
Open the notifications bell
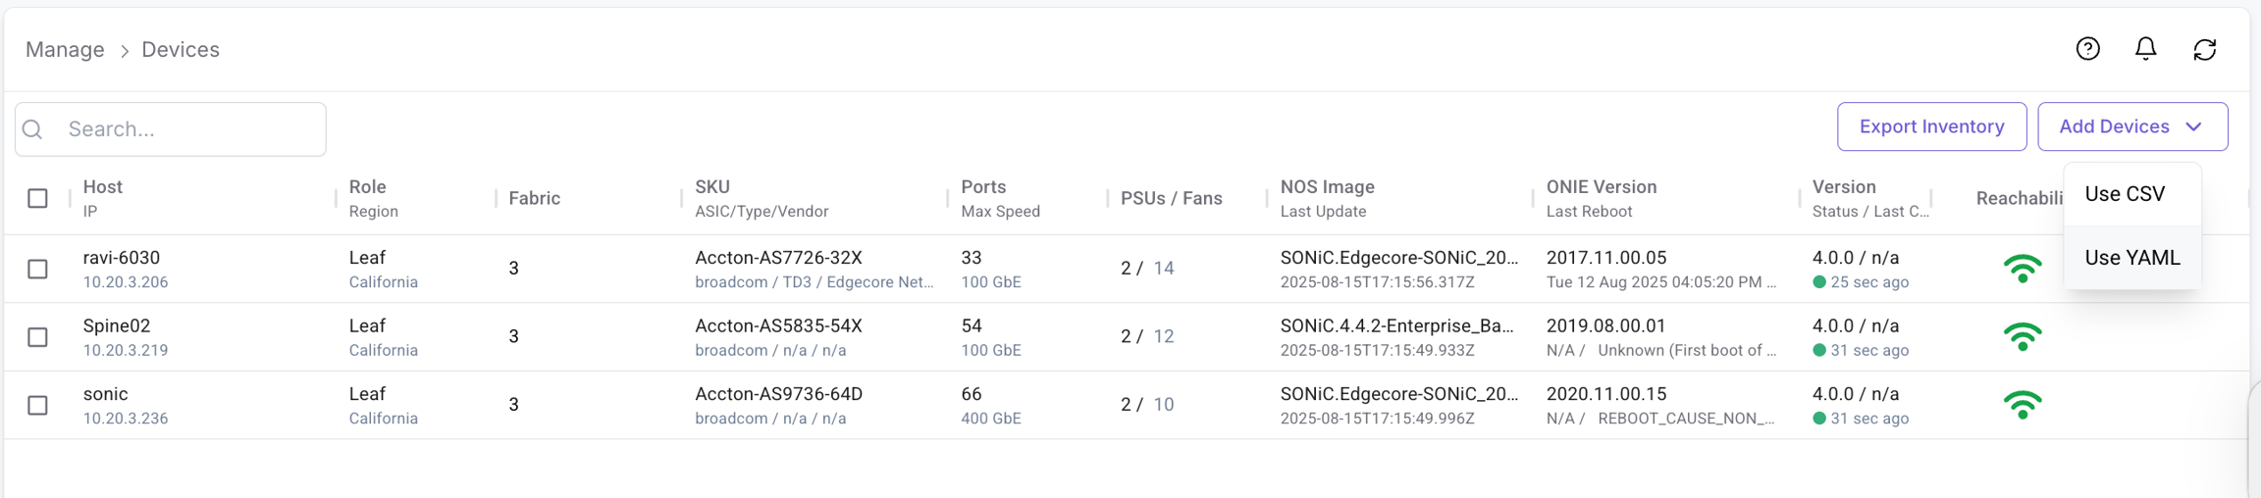[2146, 49]
